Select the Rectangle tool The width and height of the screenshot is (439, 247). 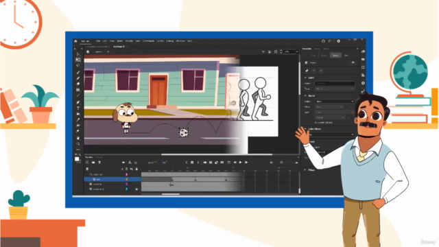78,90
